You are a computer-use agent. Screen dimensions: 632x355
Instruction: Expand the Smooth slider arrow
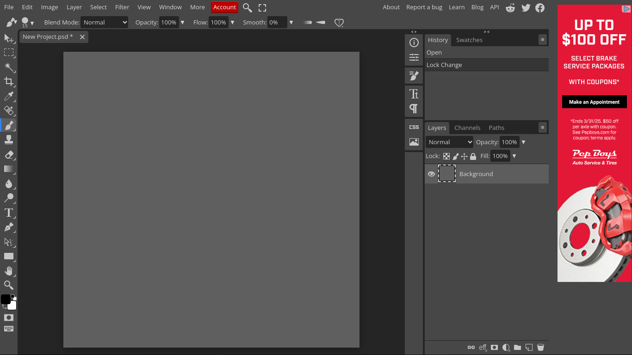[x=291, y=22]
